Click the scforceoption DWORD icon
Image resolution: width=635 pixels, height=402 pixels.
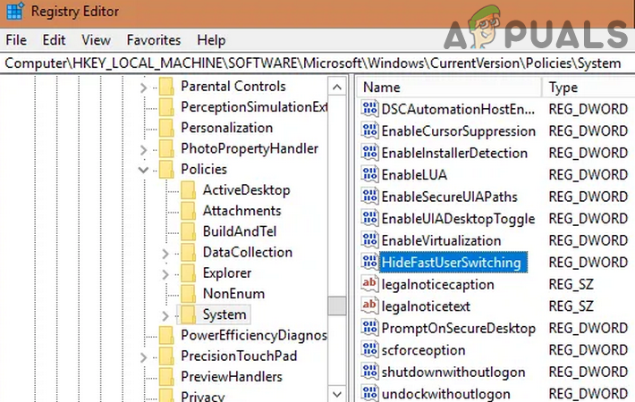point(369,350)
